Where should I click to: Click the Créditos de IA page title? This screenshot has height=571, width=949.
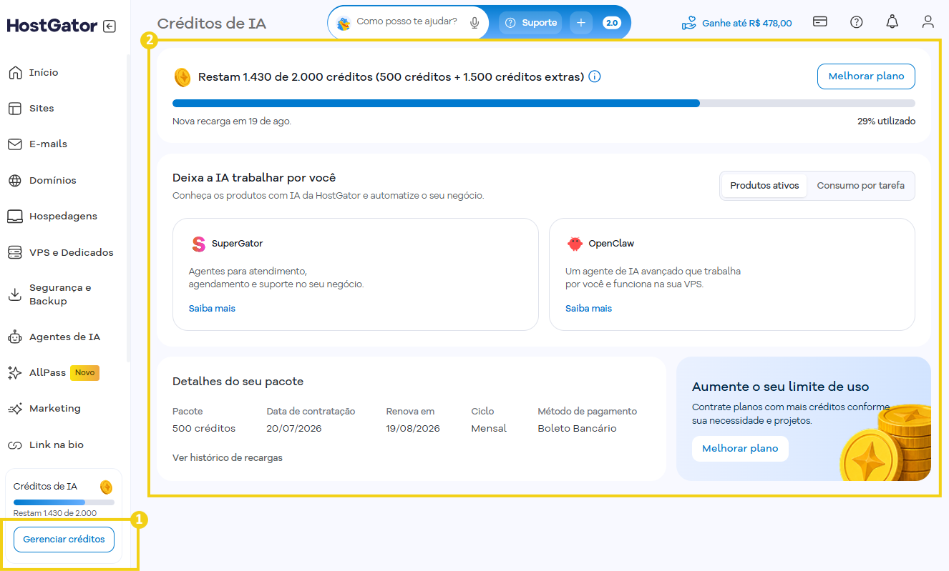tap(212, 24)
